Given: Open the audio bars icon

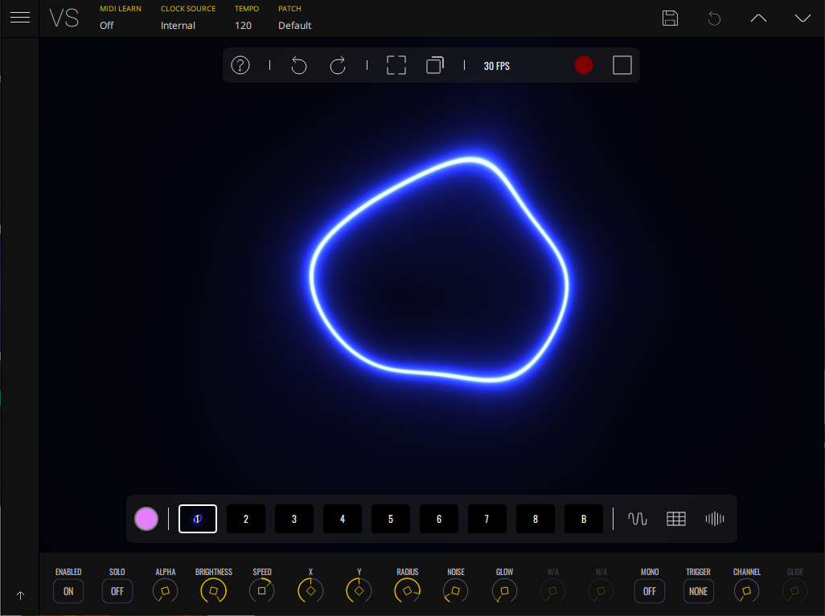Looking at the screenshot, I should 714,519.
